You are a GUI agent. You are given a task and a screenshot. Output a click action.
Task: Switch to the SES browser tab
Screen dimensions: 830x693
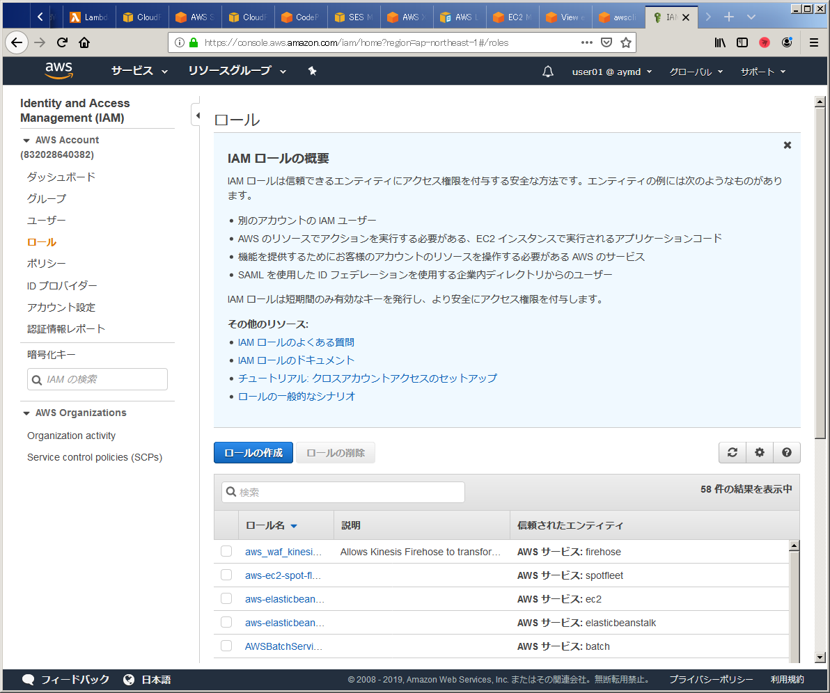[x=354, y=17]
